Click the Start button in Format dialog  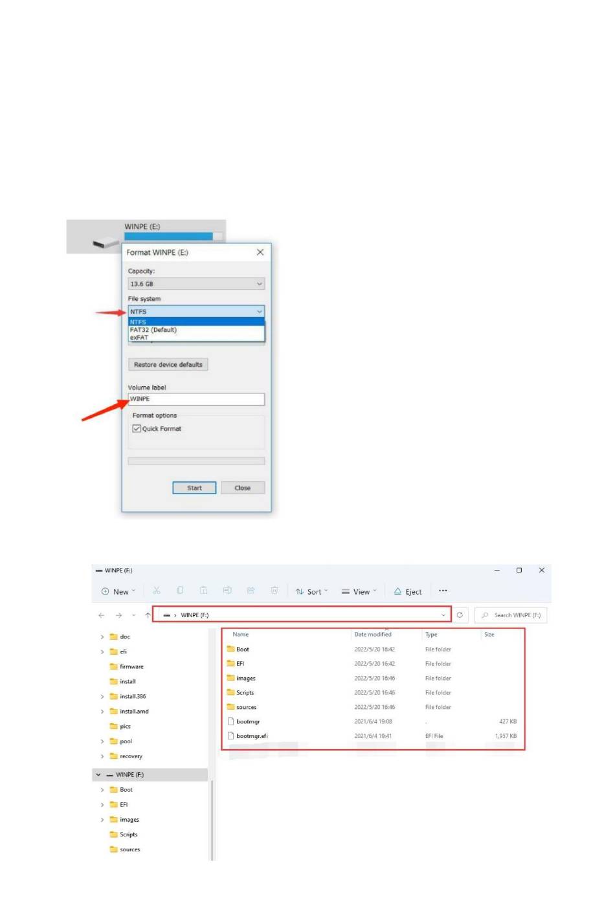click(194, 488)
